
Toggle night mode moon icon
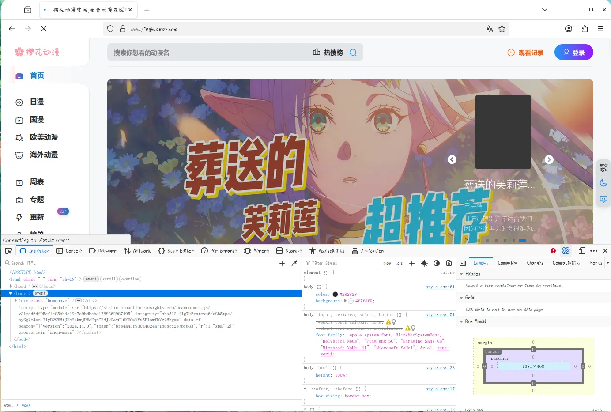coord(603,183)
